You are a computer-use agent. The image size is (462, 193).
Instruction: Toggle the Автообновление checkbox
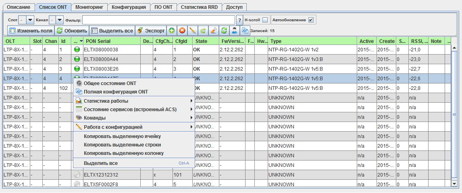click(311, 20)
